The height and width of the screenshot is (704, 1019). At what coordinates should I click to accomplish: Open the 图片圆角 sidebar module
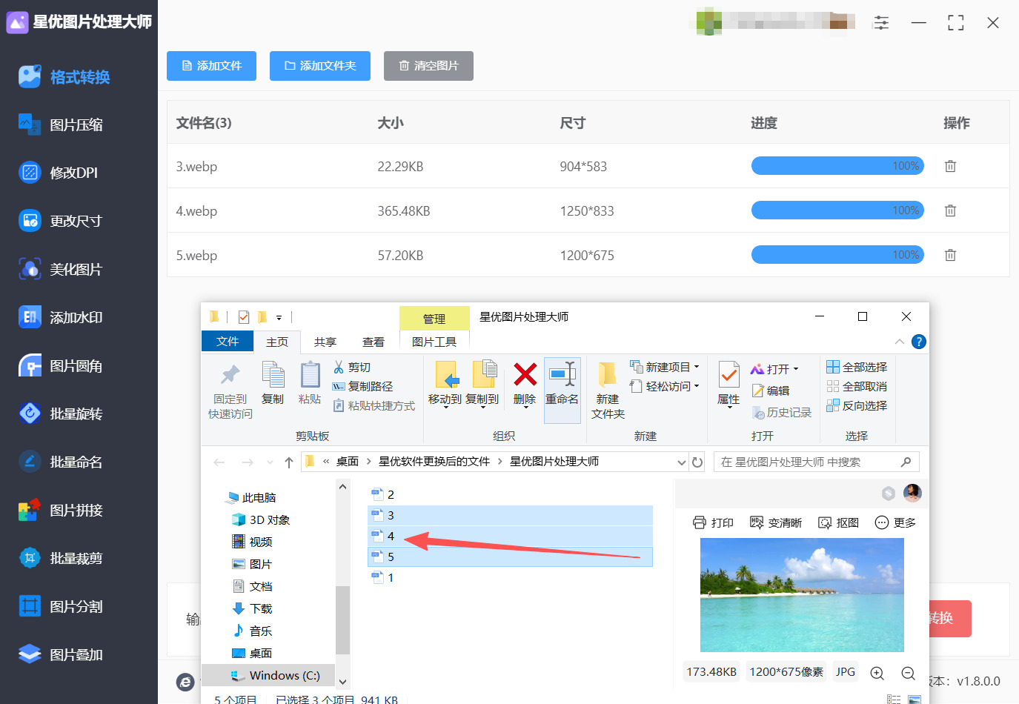[x=62, y=366]
